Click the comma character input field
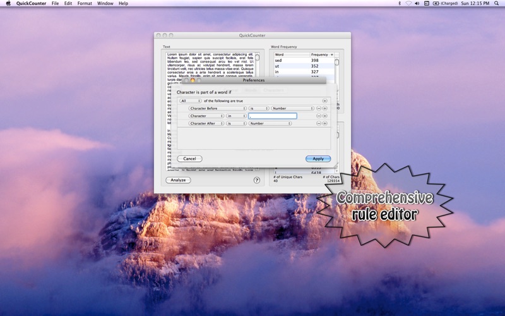505x316 pixels. pyautogui.click(x=273, y=116)
